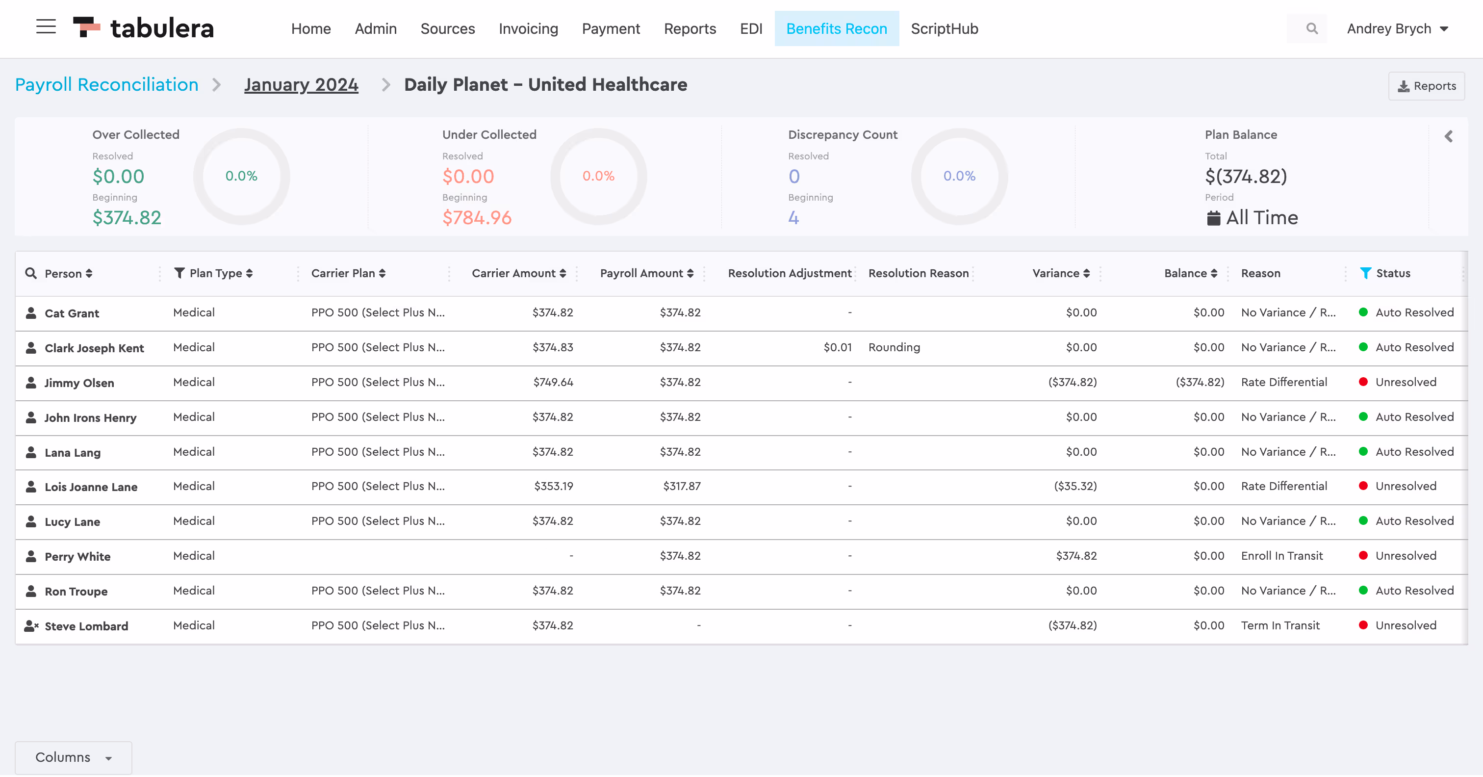Click the Payroll Reconciliation breadcrumb link
1483x777 pixels.
point(106,85)
